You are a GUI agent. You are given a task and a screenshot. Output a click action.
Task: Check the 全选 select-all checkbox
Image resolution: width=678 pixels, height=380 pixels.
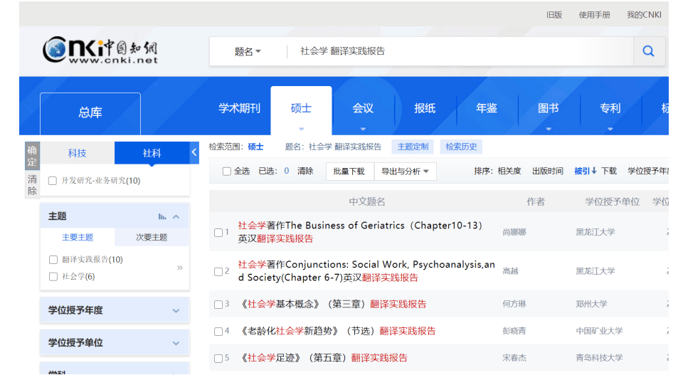[226, 171]
